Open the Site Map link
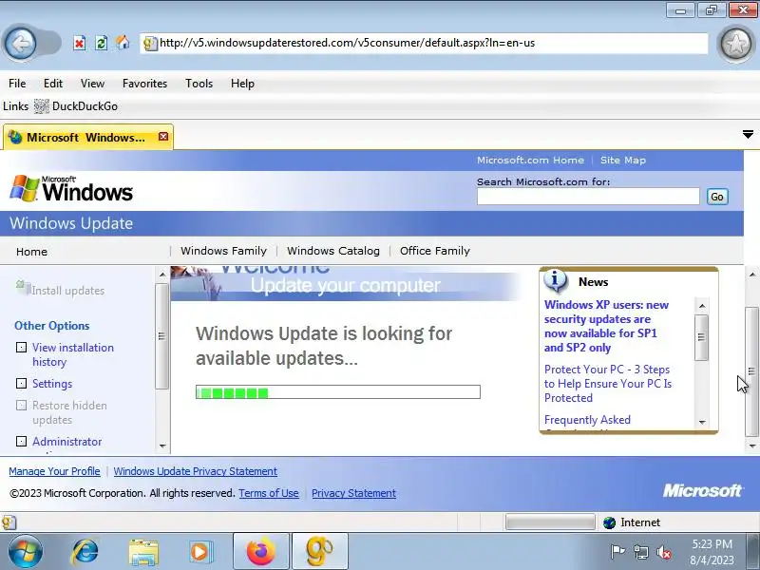The image size is (760, 570). point(623,160)
